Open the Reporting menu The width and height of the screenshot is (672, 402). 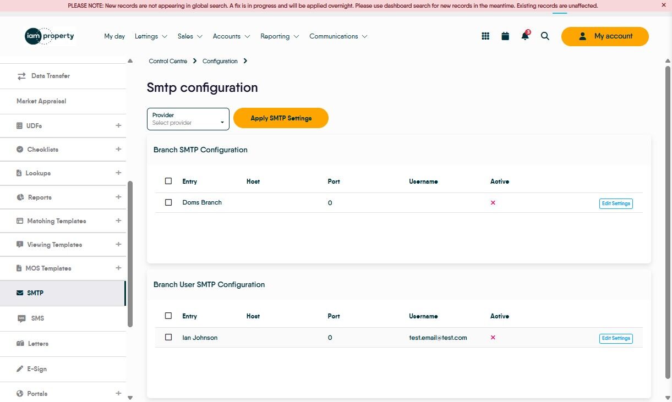pos(280,36)
